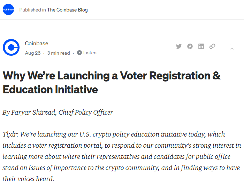Bookmark this story with the save icon
244x186 pixels.
[232, 46]
